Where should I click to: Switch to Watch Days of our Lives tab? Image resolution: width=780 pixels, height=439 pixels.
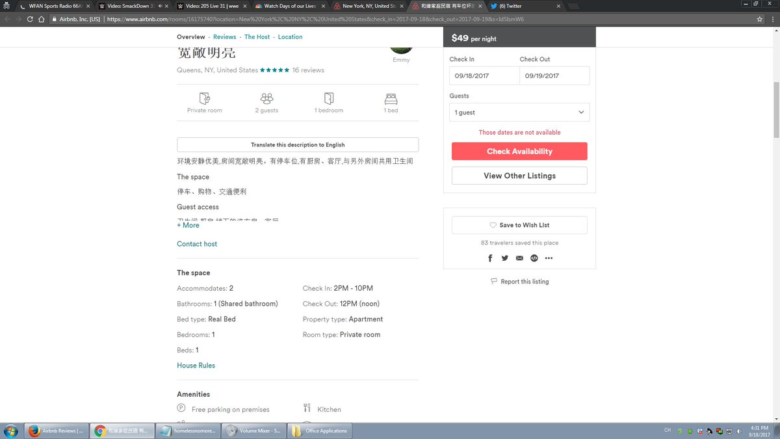[289, 6]
